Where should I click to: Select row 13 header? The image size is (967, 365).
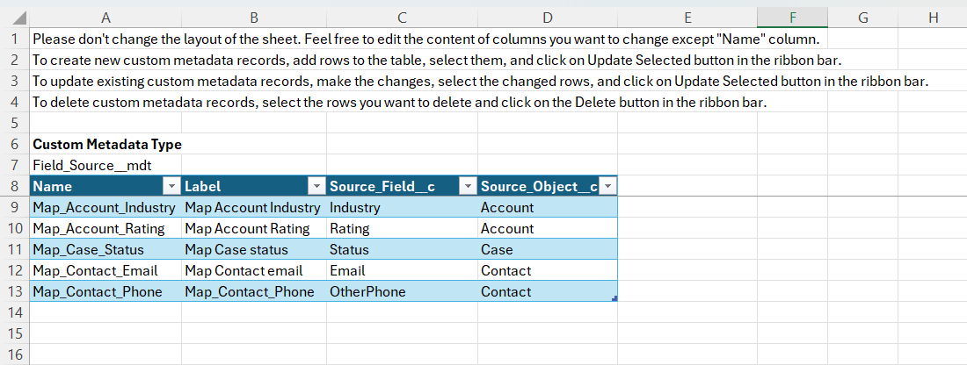point(14,292)
